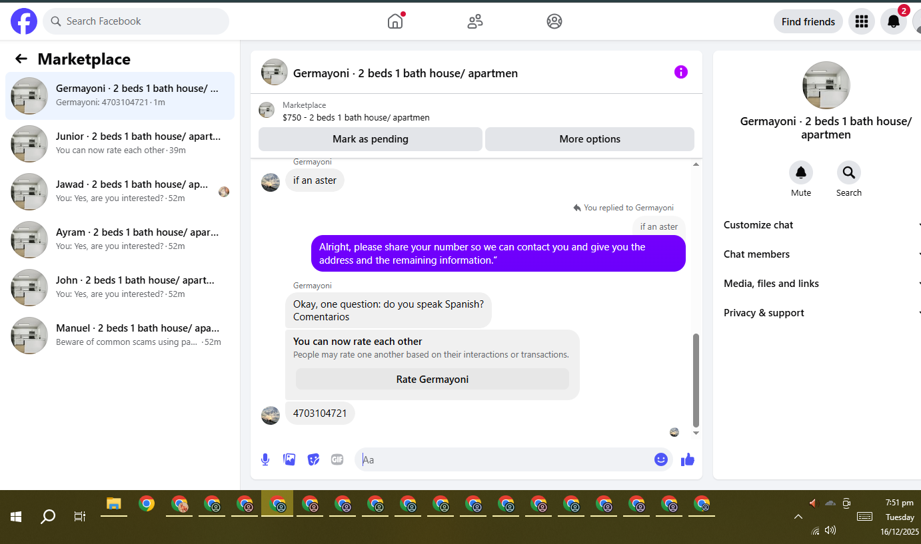This screenshot has width=921, height=544.
Task: Click the Mute bell icon
Action: tap(801, 172)
